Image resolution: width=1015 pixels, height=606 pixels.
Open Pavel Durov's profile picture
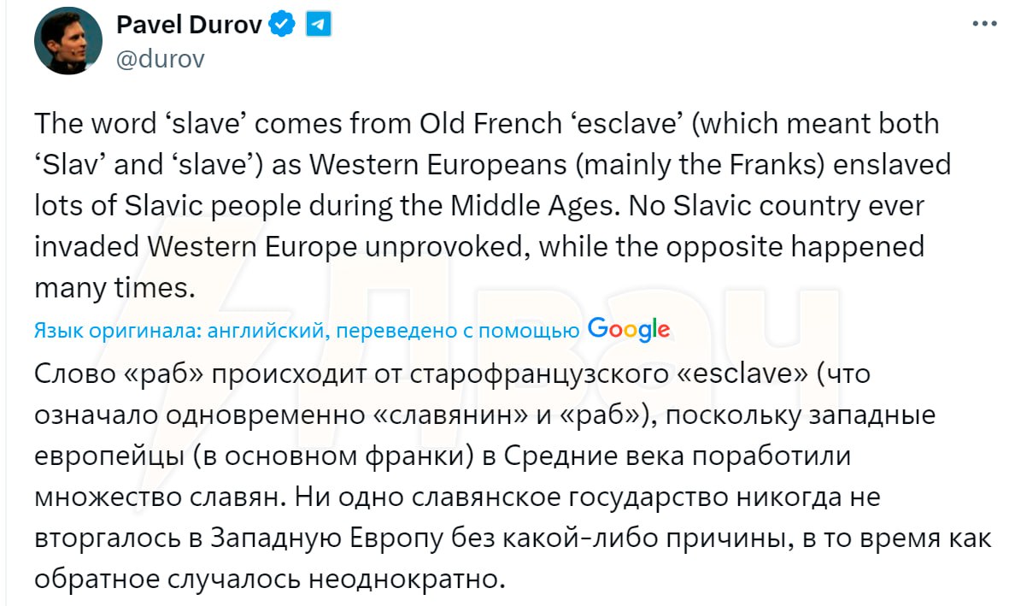pos(68,41)
